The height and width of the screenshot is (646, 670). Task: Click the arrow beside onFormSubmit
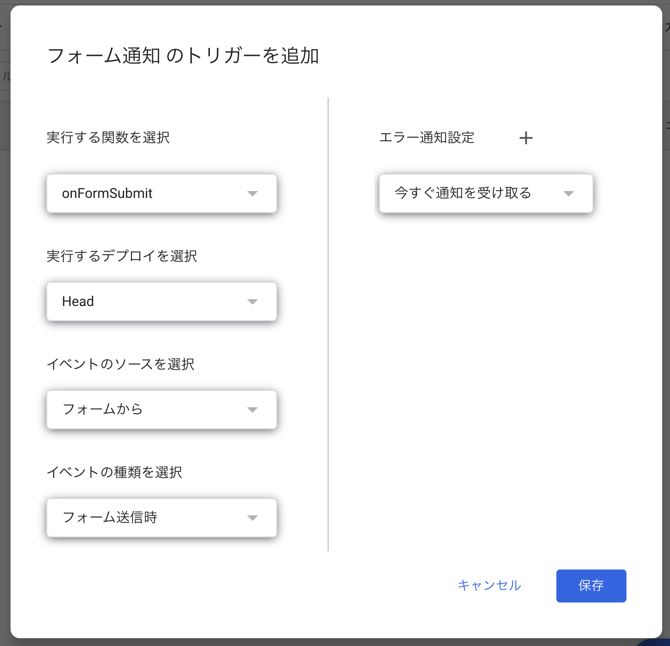coord(253,193)
